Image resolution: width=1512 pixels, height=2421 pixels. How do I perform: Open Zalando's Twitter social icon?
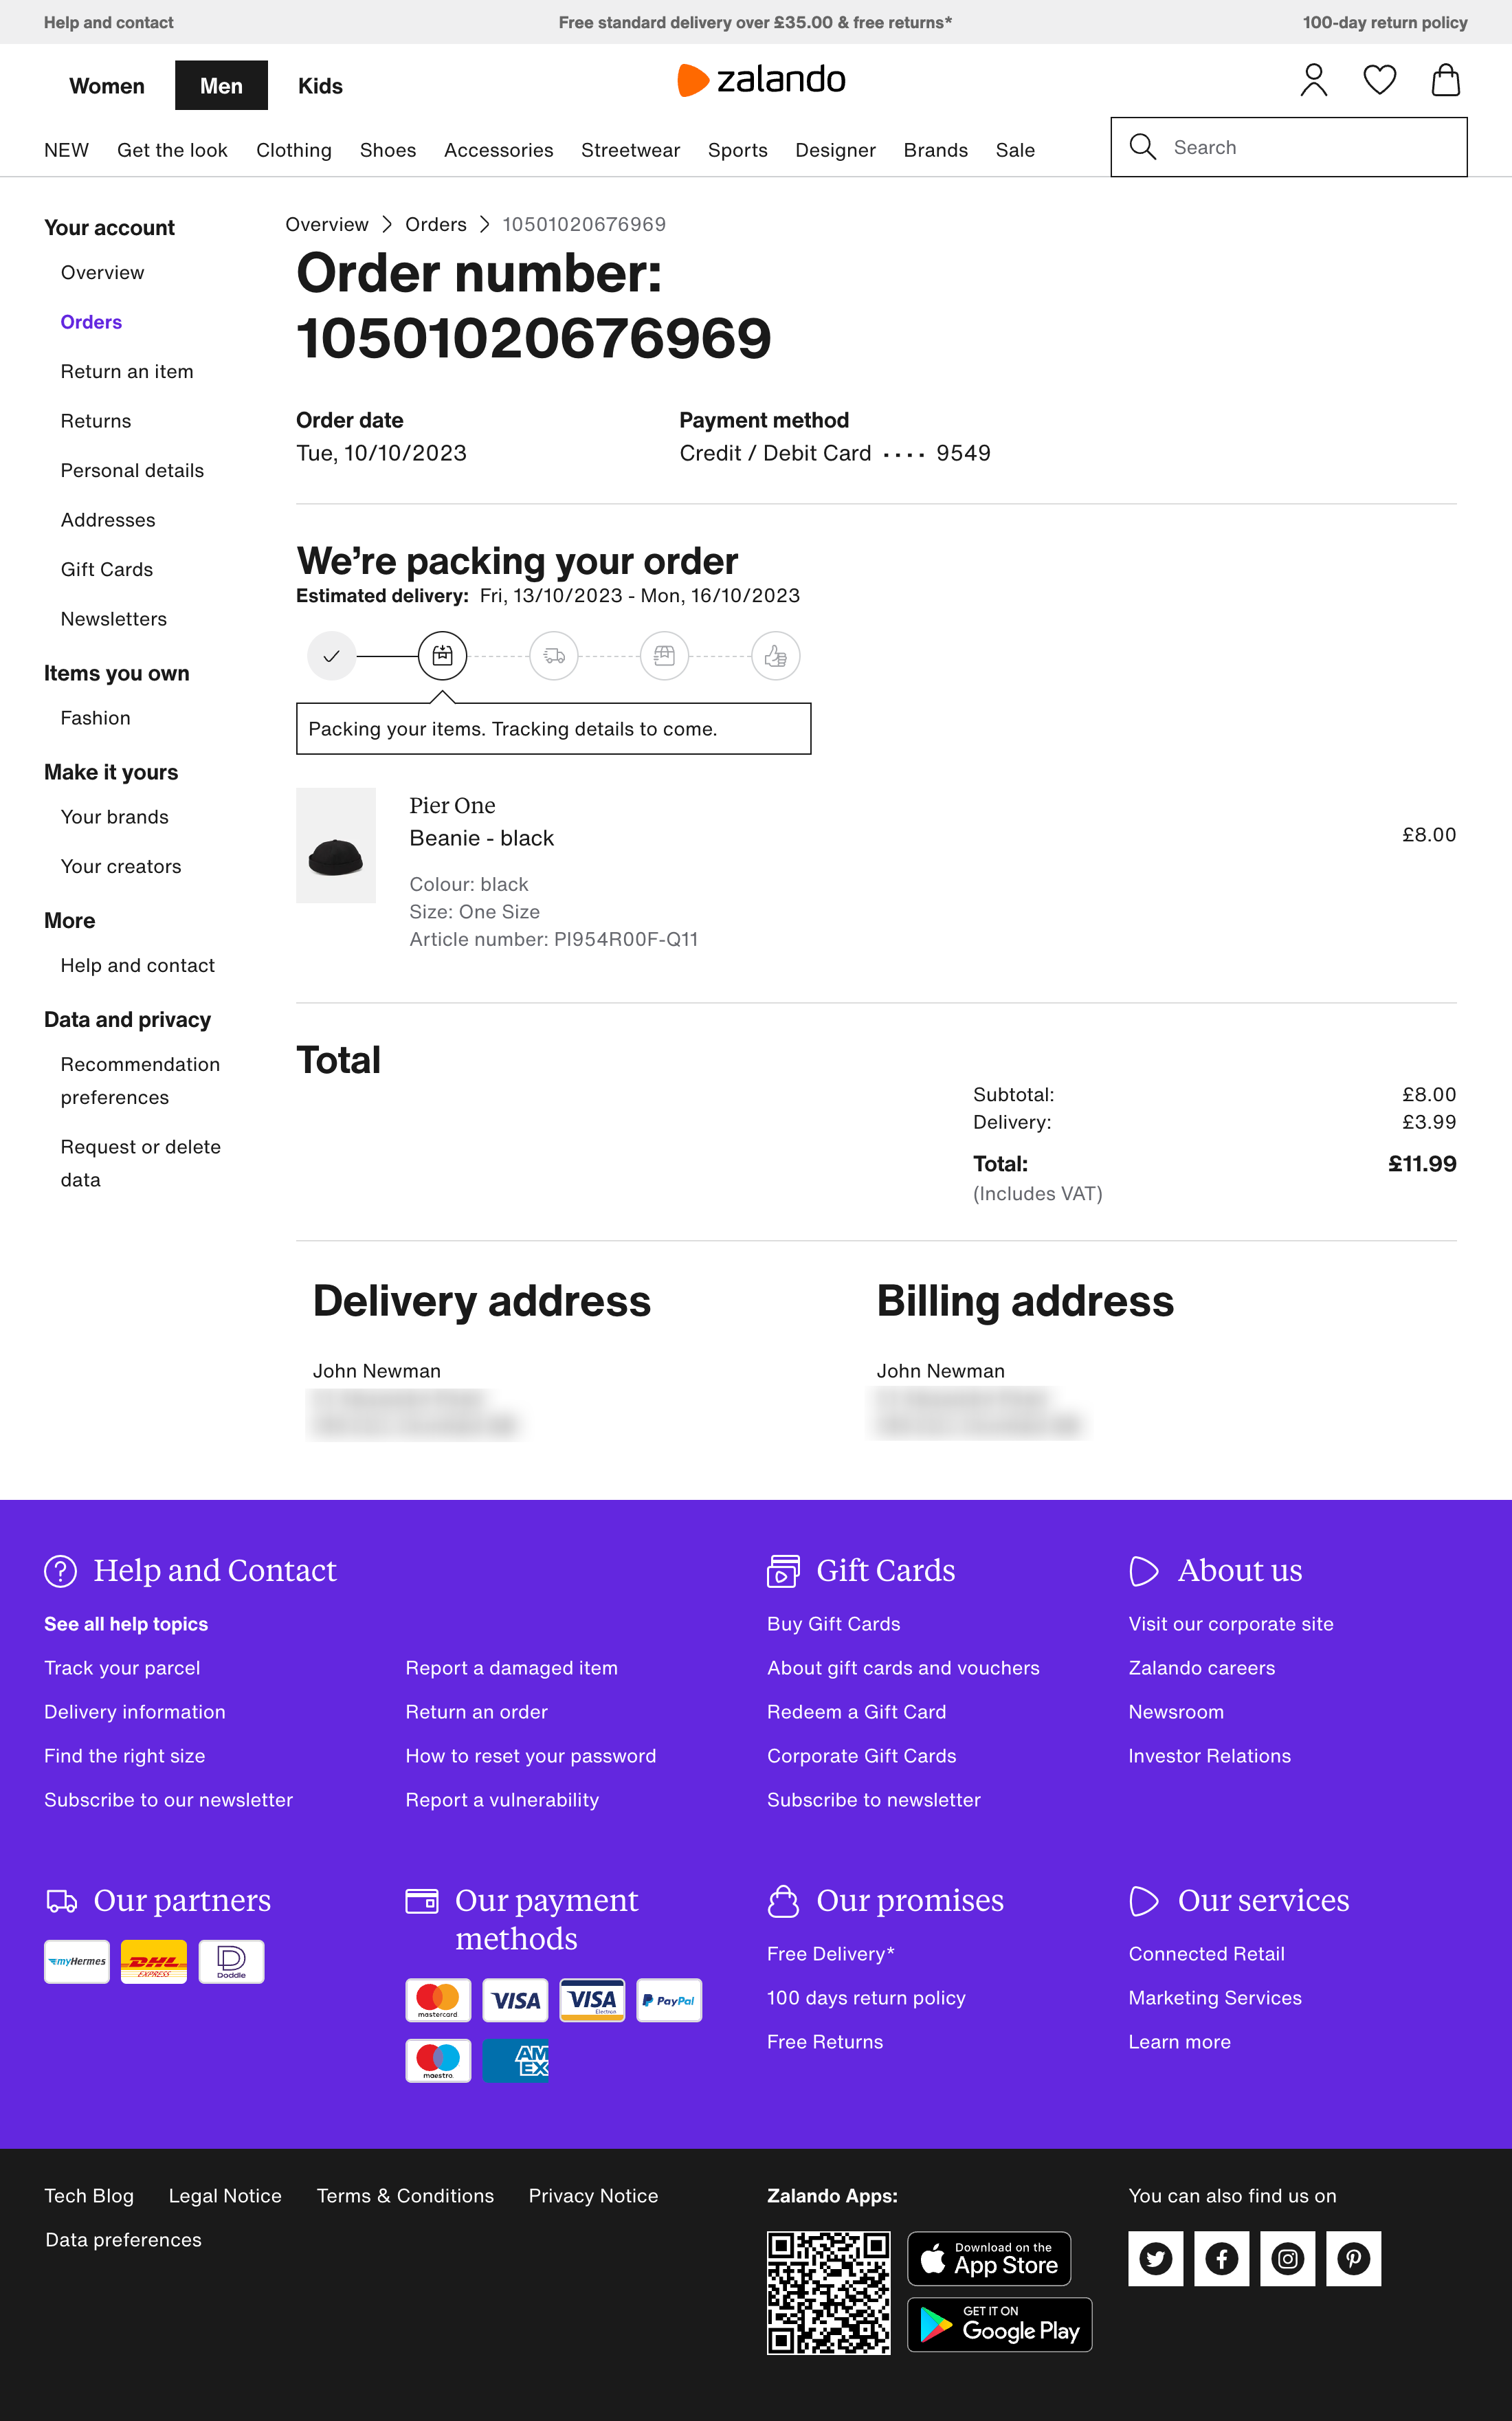(x=1155, y=2258)
